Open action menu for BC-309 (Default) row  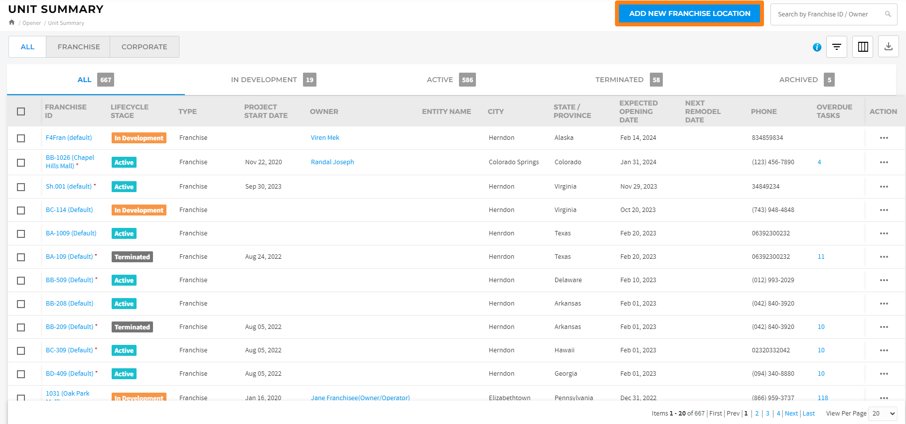coord(884,350)
